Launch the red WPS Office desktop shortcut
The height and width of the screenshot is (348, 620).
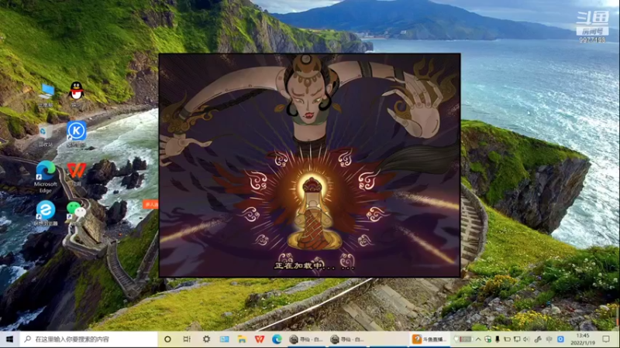click(x=76, y=173)
